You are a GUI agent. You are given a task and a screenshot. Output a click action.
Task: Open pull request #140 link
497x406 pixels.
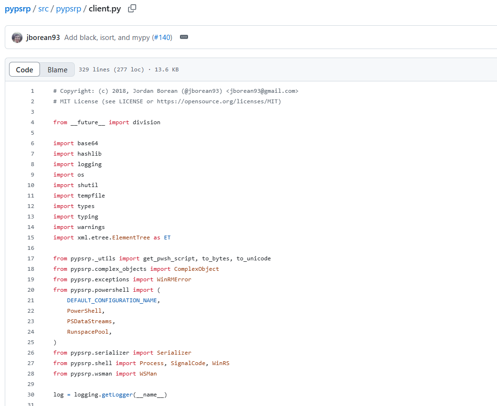point(163,38)
